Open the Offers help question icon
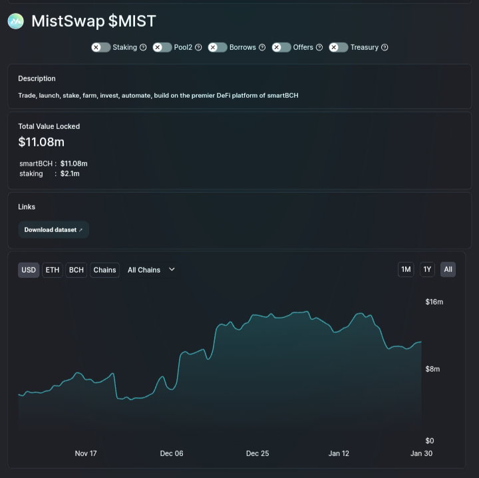 pos(319,47)
